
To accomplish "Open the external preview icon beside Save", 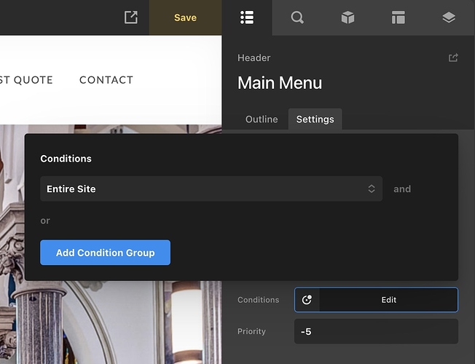I will coord(131,17).
